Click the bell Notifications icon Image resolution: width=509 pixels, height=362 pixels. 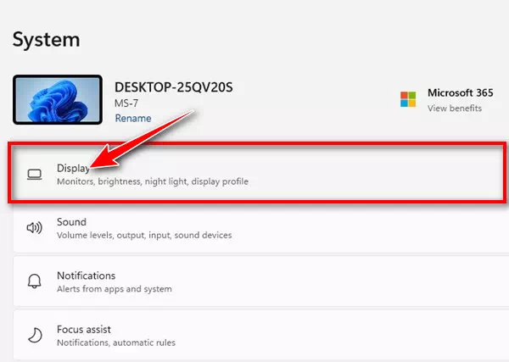[35, 281]
